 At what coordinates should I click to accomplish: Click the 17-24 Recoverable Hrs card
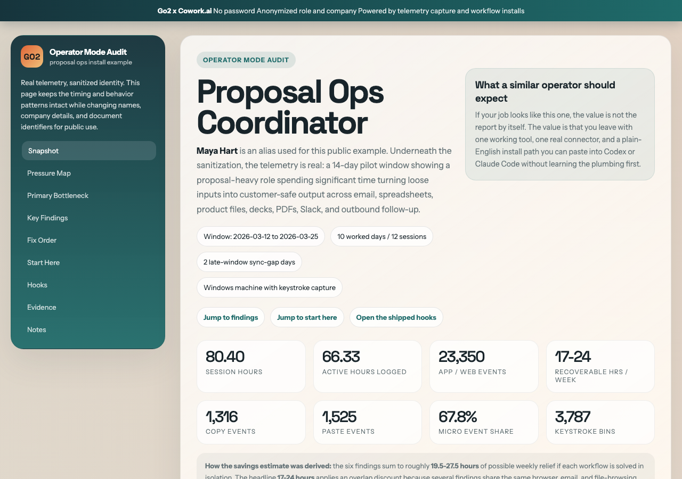pos(600,367)
